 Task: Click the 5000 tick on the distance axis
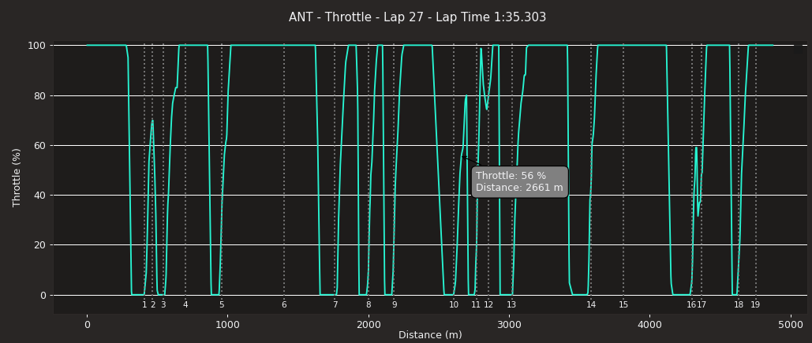[791, 324]
